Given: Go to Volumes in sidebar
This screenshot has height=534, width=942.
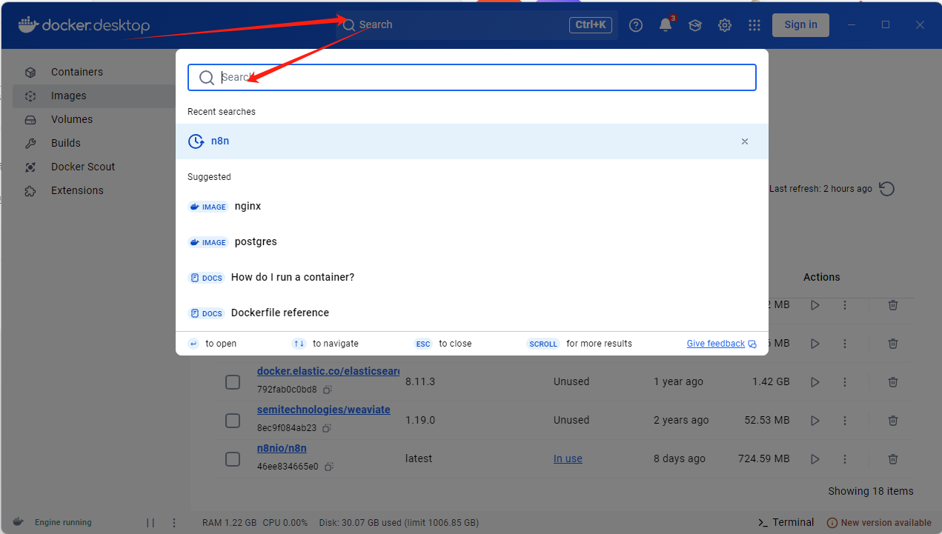Looking at the screenshot, I should (94, 119).
